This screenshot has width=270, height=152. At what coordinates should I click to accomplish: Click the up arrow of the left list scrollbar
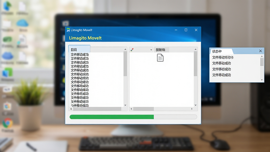(125, 49)
